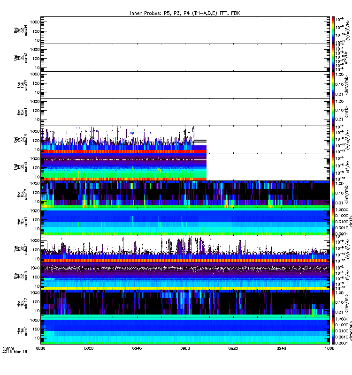This screenshot has width=352, height=375.
Task: Click the tha fbk scm1 color bar
Action: [333, 112]
